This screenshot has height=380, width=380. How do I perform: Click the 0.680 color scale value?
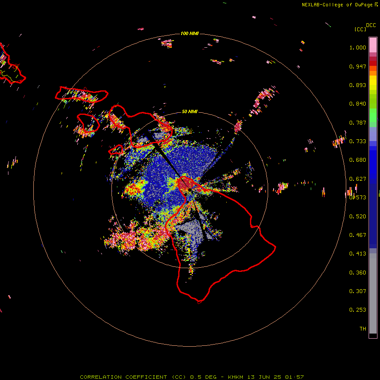[358, 160]
